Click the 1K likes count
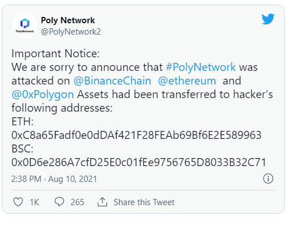The height and width of the screenshot is (225, 296). (x=35, y=202)
